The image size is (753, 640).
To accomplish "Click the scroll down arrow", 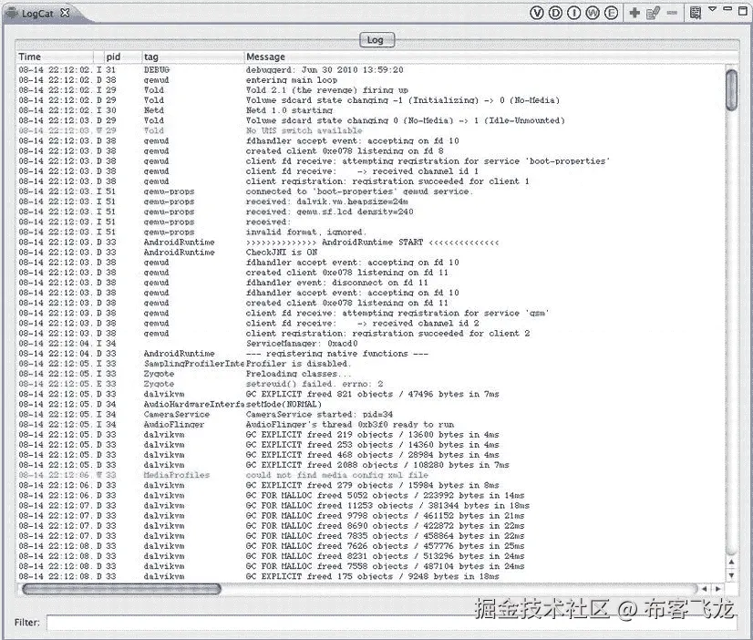I will pos(731,575).
